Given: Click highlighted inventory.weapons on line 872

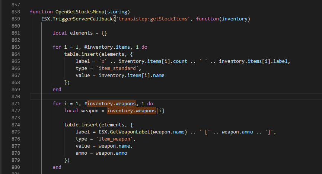Looking at the screenshot, I should tap(131, 111).
